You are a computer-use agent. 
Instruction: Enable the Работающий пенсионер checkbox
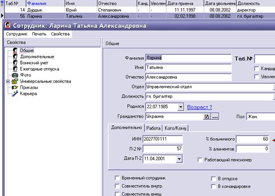pos(200,160)
